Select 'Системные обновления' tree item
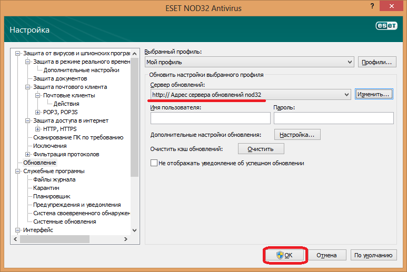This screenshot has height=272, width=407. click(65, 221)
